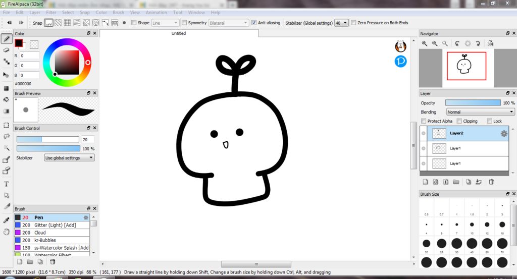Open the Shape type Line dropdown

tap(165, 23)
